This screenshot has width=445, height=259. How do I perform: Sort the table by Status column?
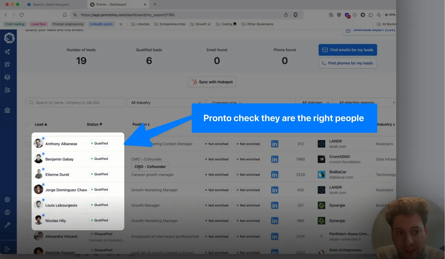[x=95, y=125]
